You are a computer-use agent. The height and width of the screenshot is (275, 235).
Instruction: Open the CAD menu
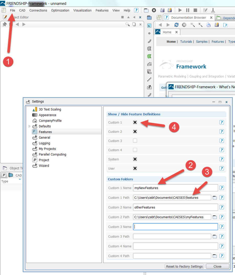[22, 10]
